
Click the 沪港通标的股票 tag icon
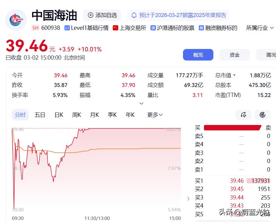(153, 28)
